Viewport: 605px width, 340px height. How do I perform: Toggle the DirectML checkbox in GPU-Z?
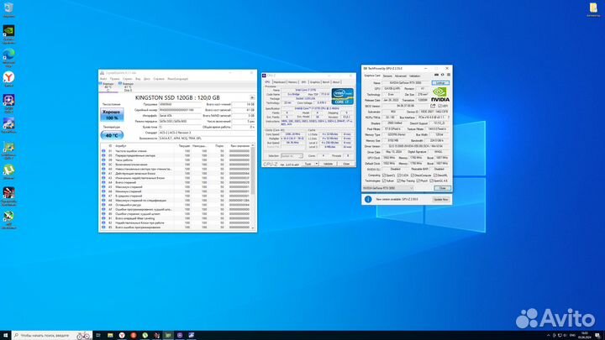tap(435, 175)
